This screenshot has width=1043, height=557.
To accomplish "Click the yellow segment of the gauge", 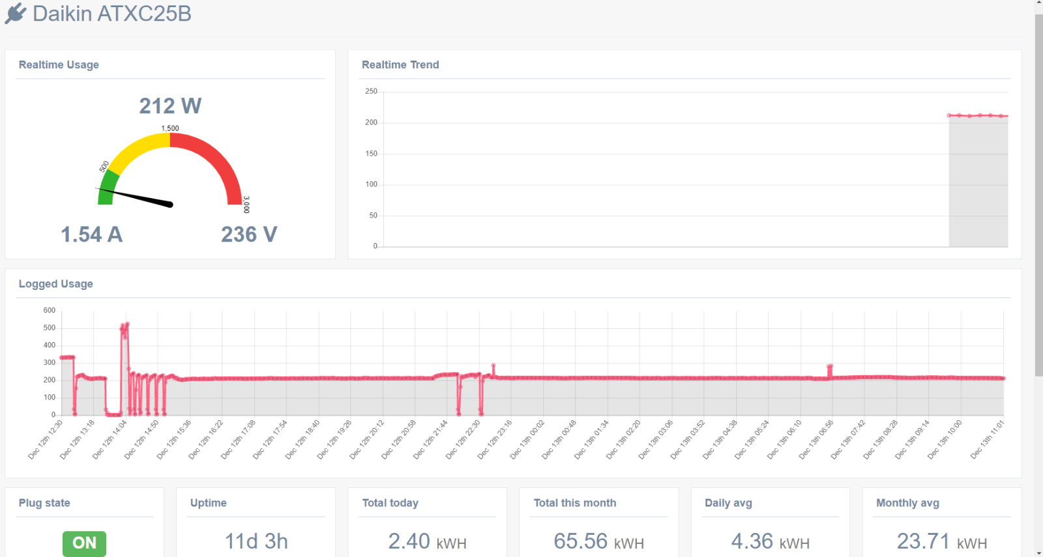I will click(x=138, y=149).
